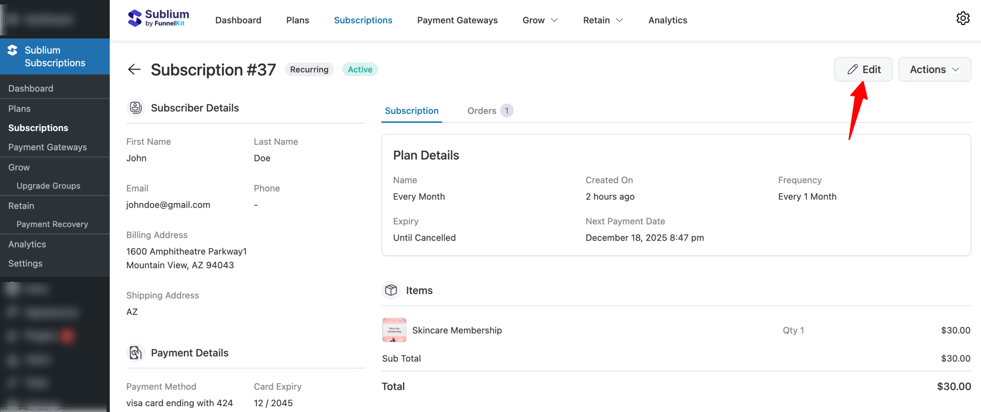Click the Subscriber Details person icon
This screenshot has height=412, width=981.
136,108
